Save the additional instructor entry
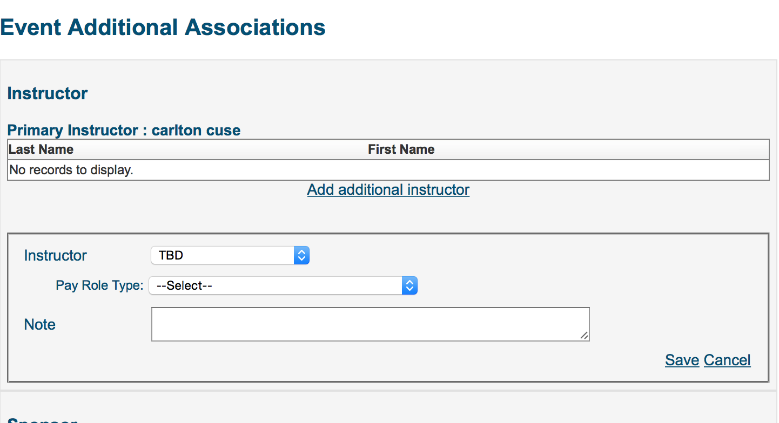The image size is (779, 423). click(x=682, y=360)
